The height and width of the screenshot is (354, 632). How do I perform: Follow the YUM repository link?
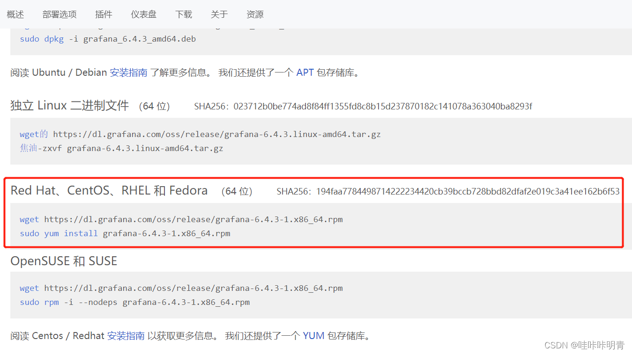[313, 336]
